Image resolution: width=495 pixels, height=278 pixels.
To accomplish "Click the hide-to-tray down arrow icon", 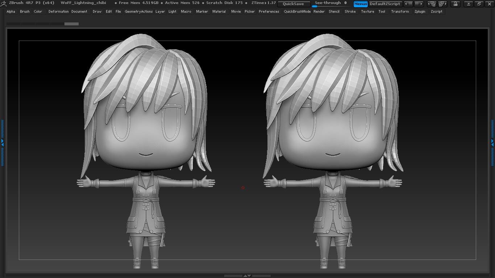I will (x=469, y=4).
